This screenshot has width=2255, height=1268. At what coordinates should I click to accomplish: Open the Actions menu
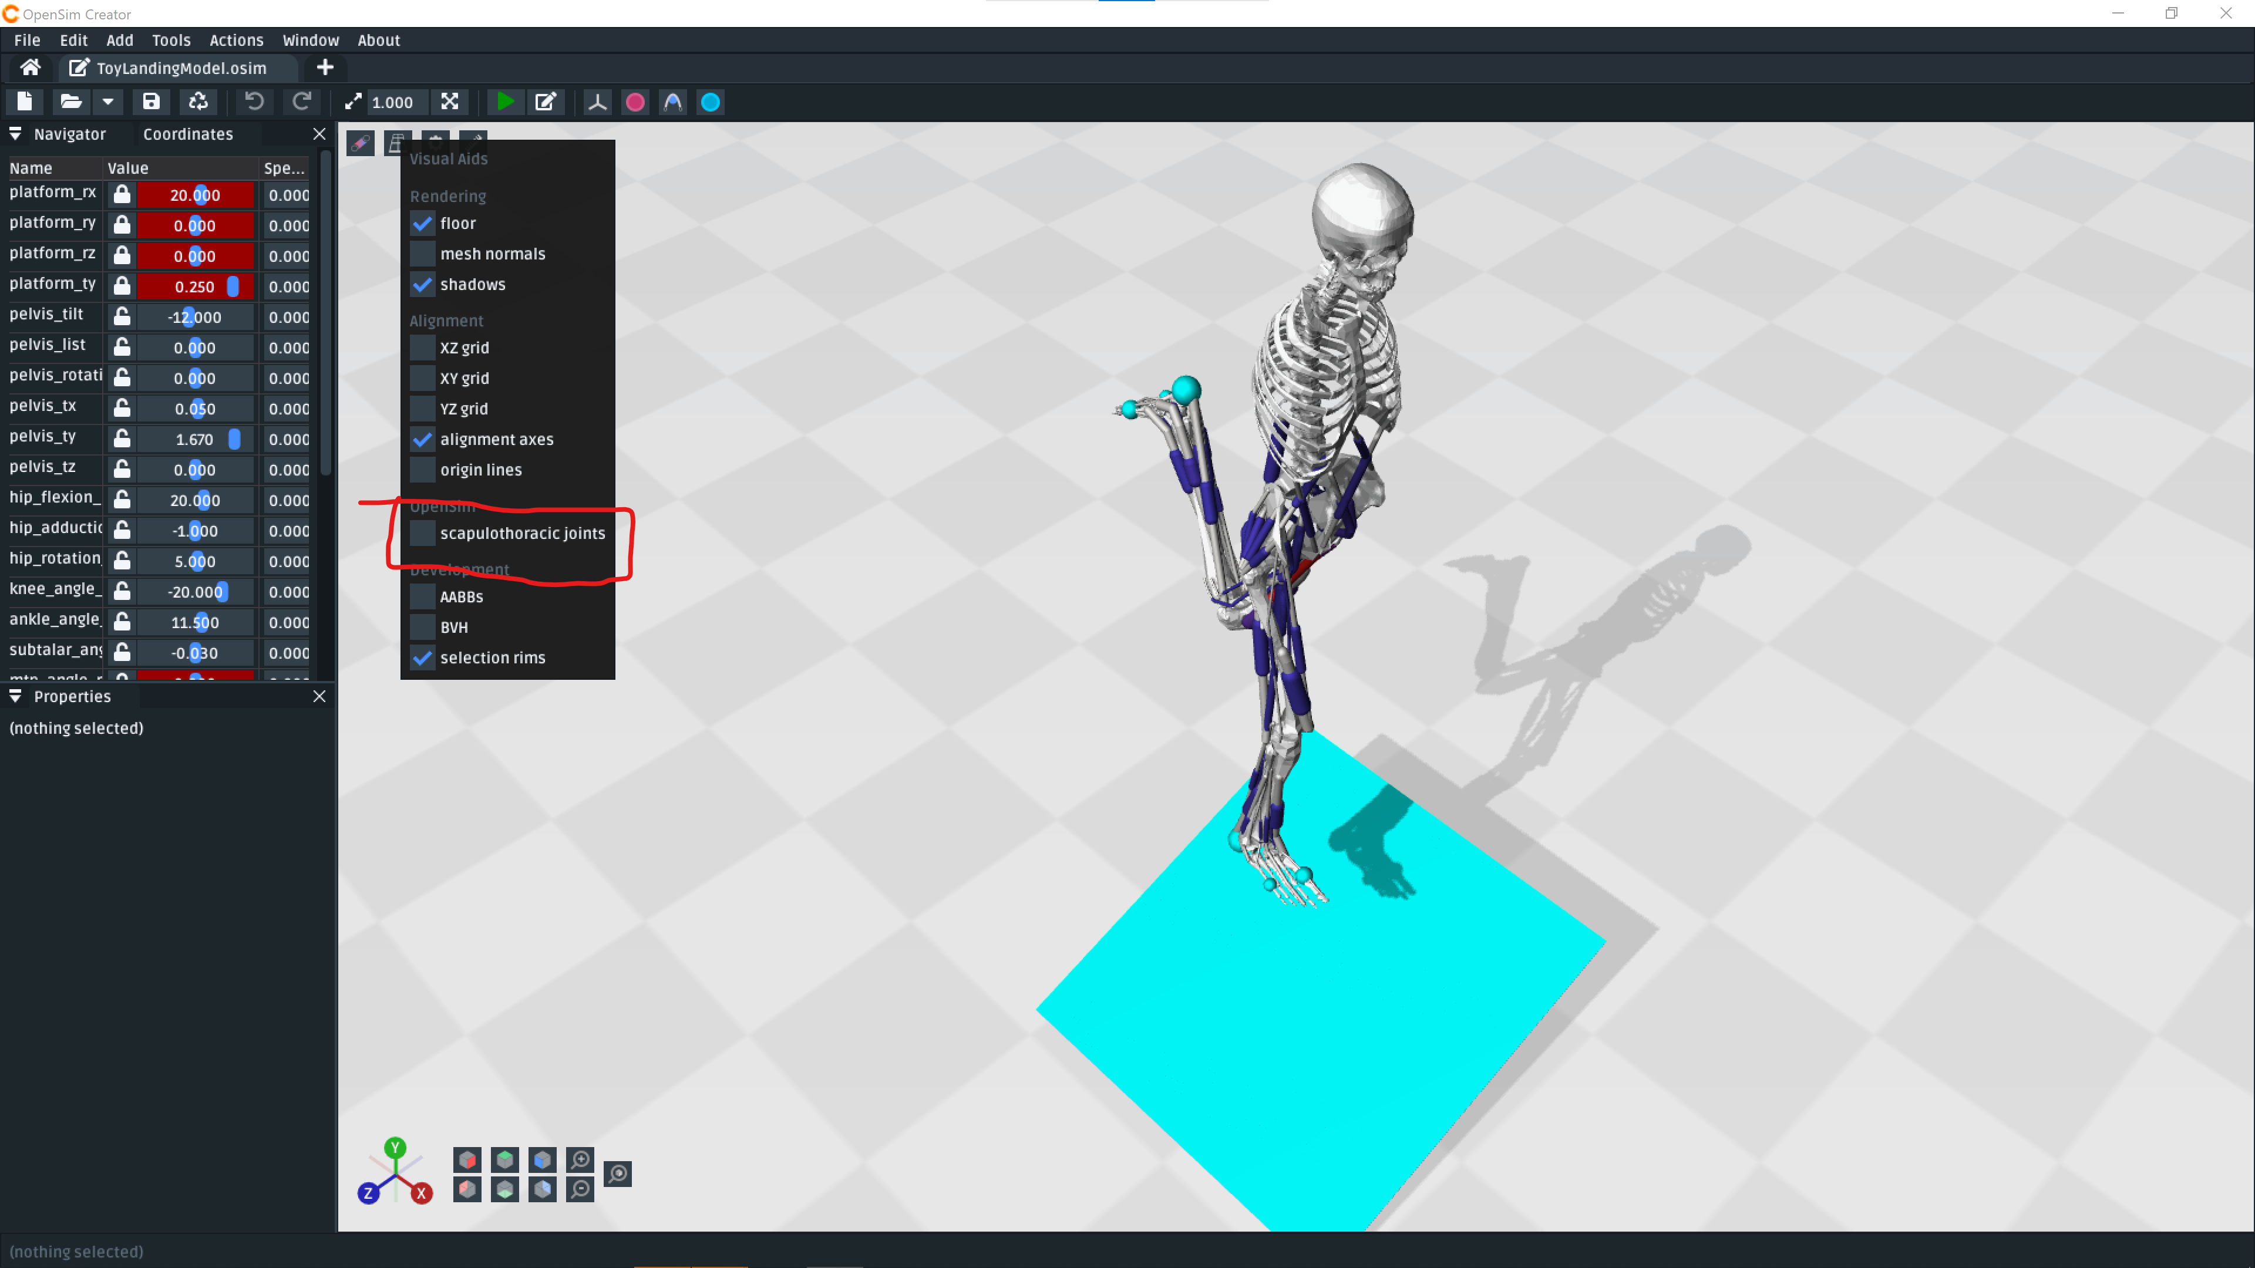click(236, 39)
